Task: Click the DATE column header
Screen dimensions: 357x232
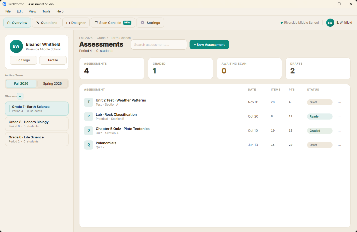Action: tap(252, 90)
